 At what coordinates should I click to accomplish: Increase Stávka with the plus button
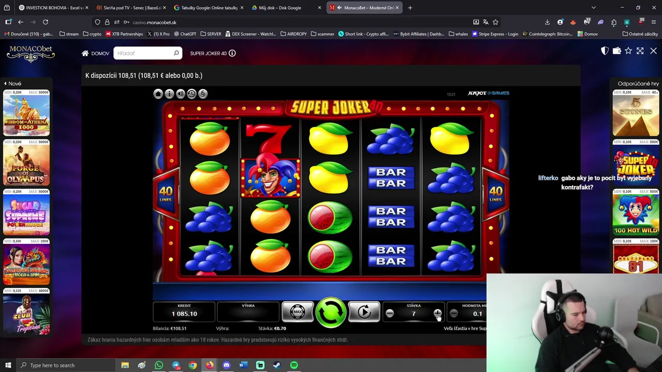[x=438, y=314]
